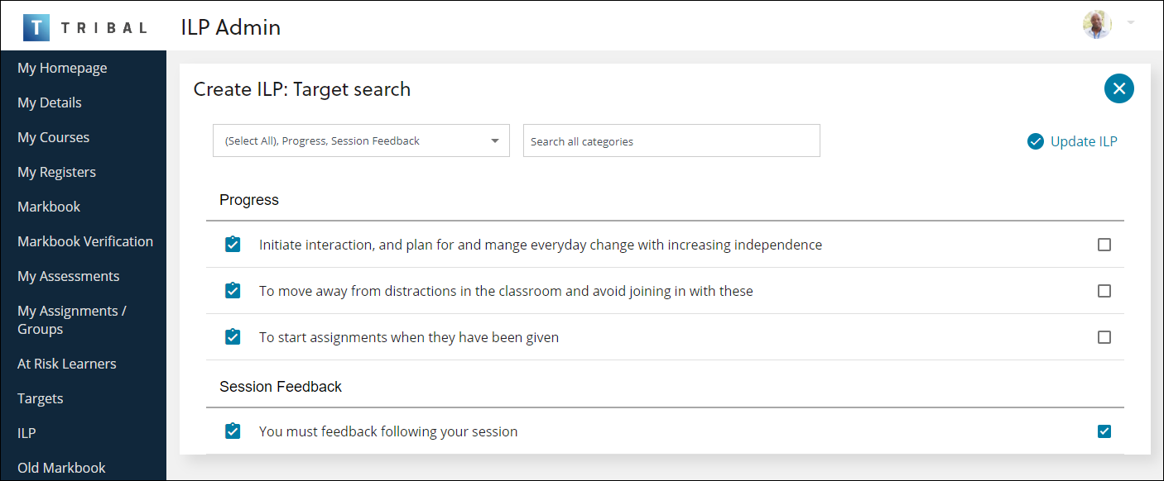Go to Markbook Verification
1164x481 pixels.
[85, 240]
